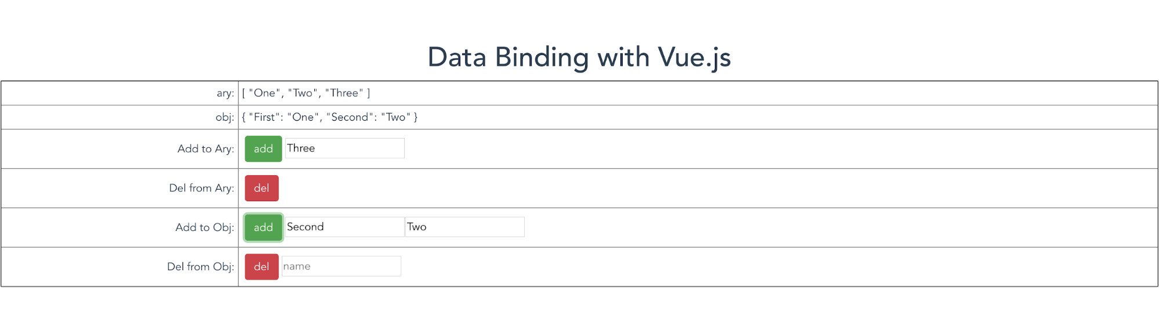Click "Three" in the ary array output
This screenshot has width=1159, height=323.
(x=344, y=93)
